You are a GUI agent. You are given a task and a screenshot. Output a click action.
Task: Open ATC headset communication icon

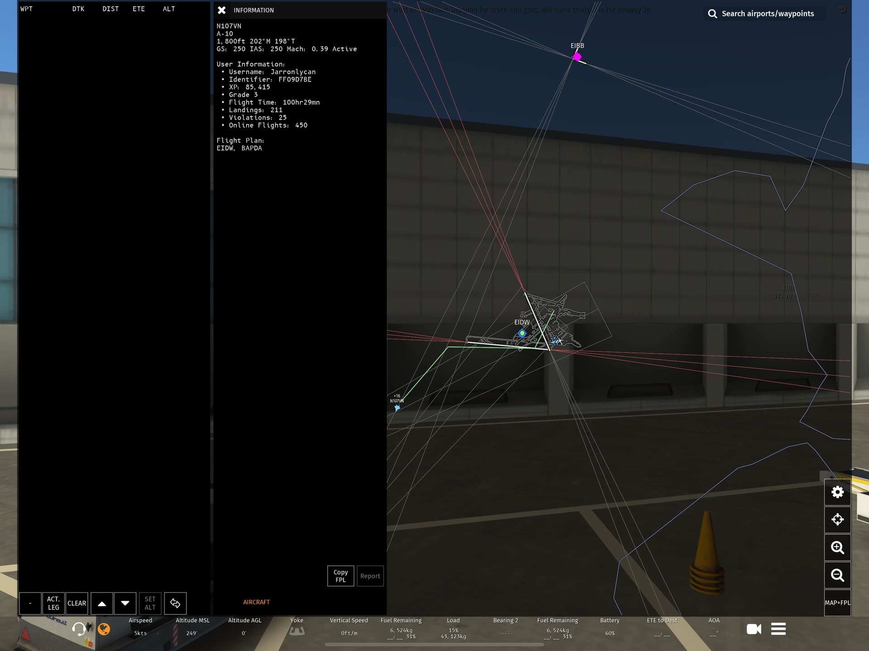point(79,629)
